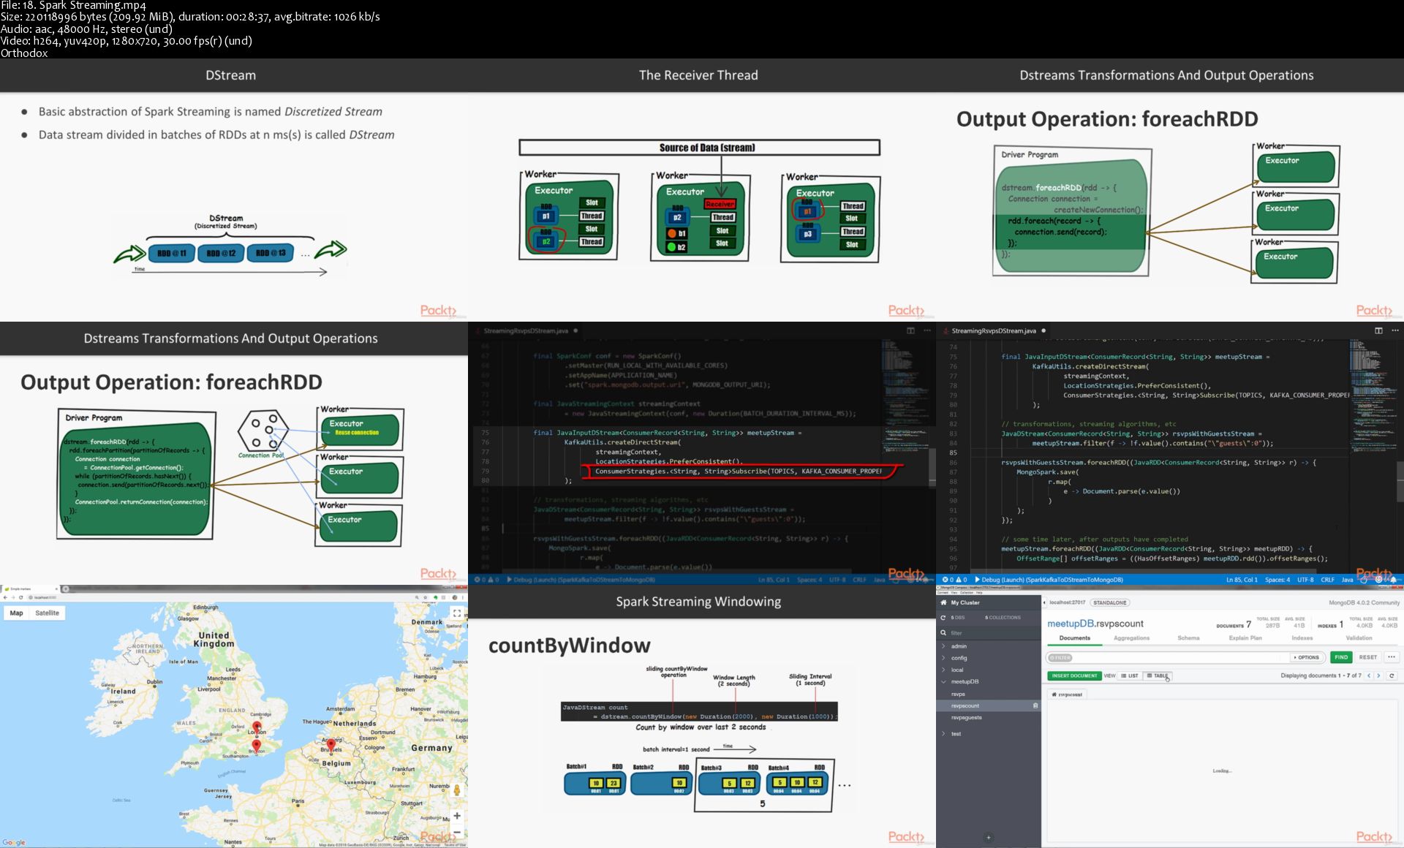Zoom in on the Google map

457,816
